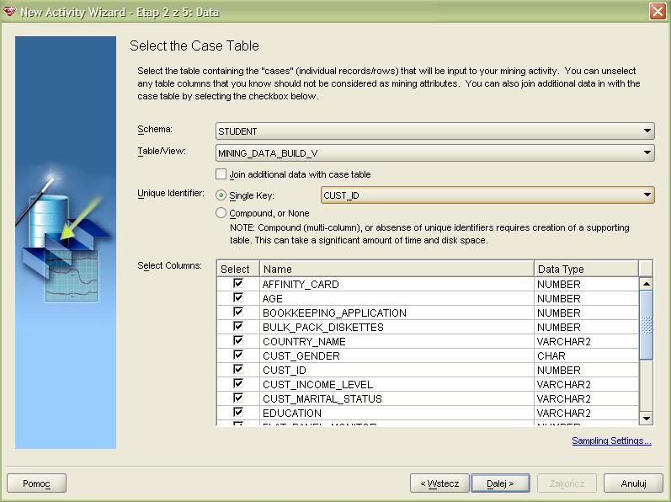
Task: Select the AFFINITY_CARD name cell
Action: (x=397, y=284)
